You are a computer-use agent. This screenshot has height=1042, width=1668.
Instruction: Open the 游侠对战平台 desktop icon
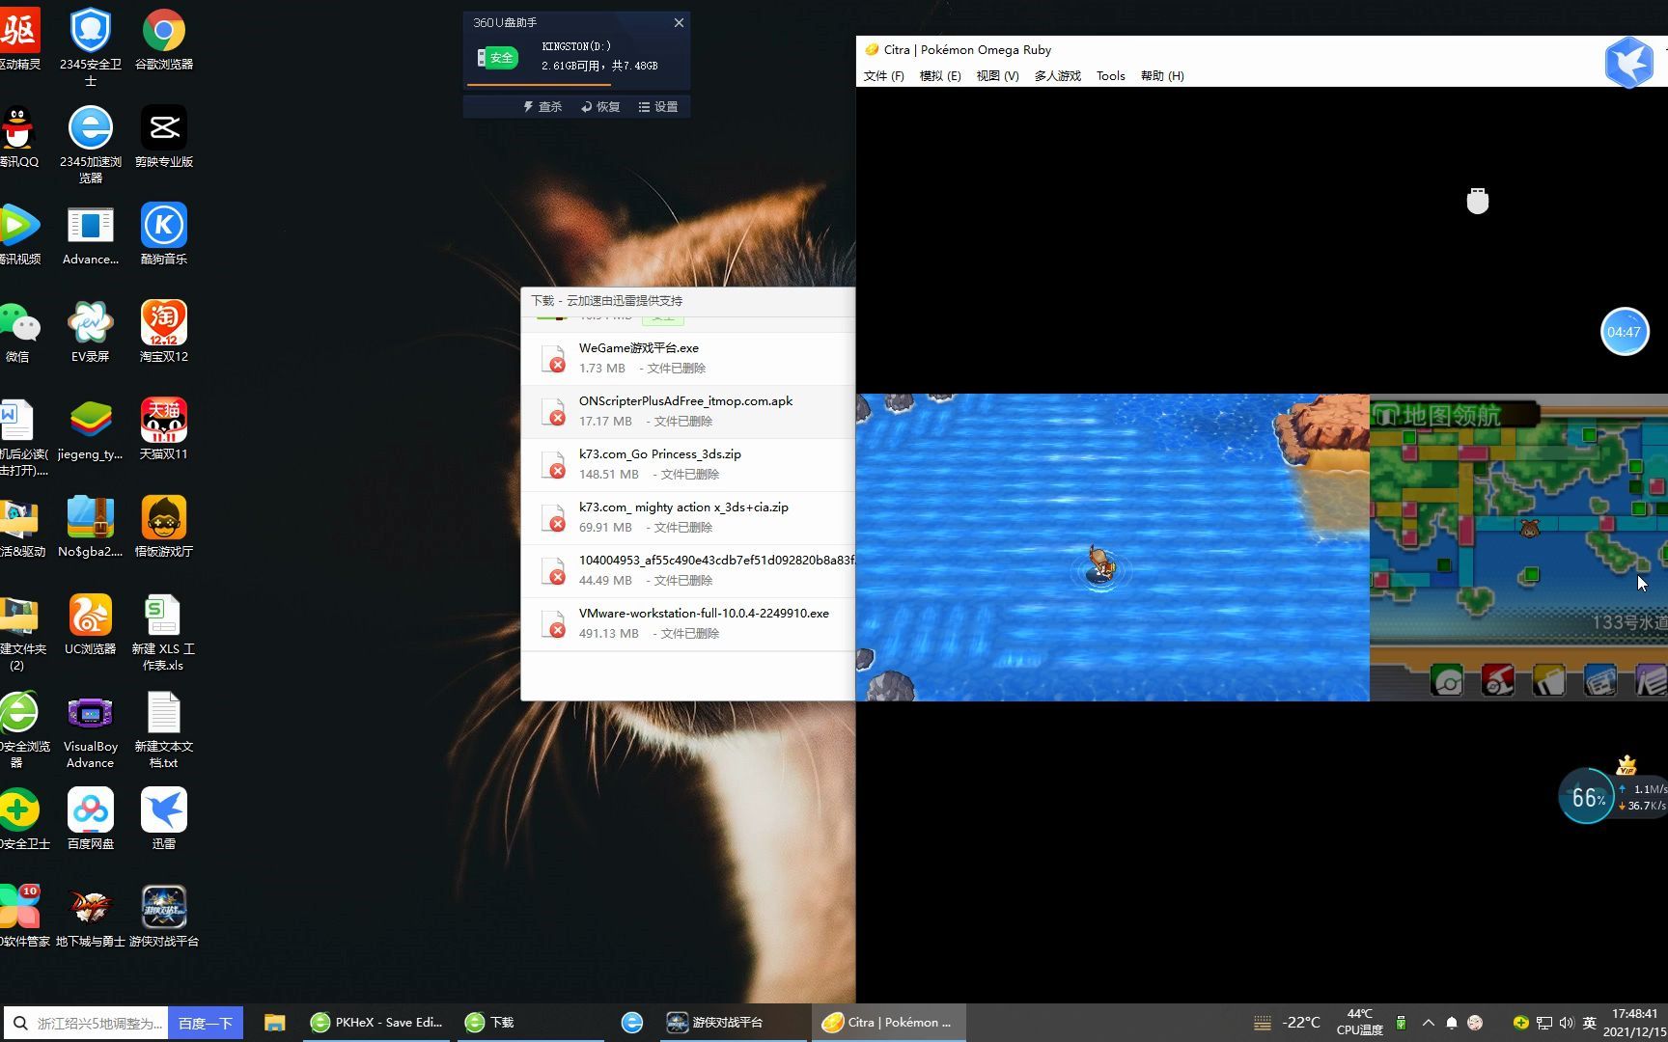164,917
